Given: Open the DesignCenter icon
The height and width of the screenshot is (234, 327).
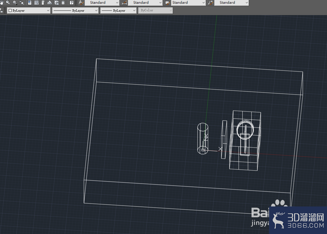Looking at the screenshot, I should pyautogui.click(x=36, y=3).
